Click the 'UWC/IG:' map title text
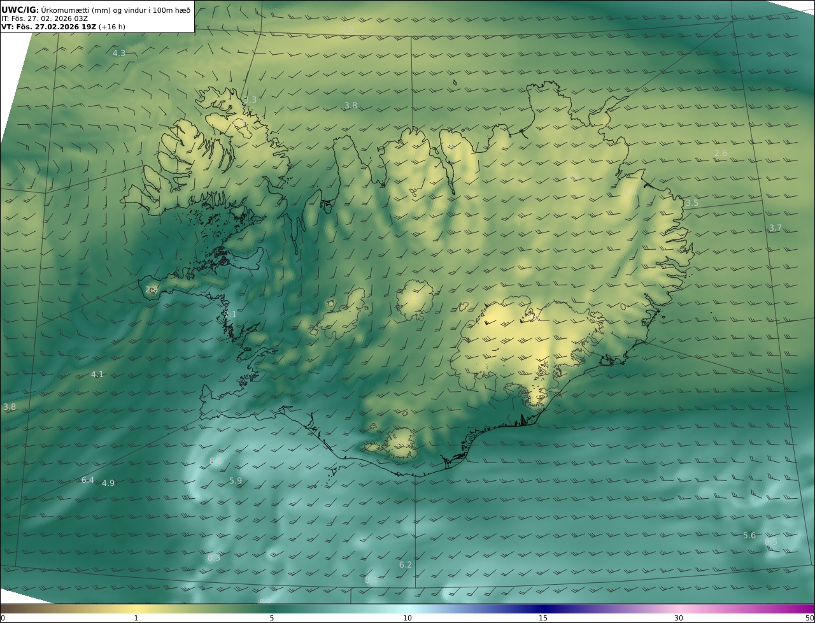Viewport: 815px width, 623px height. tap(20, 10)
